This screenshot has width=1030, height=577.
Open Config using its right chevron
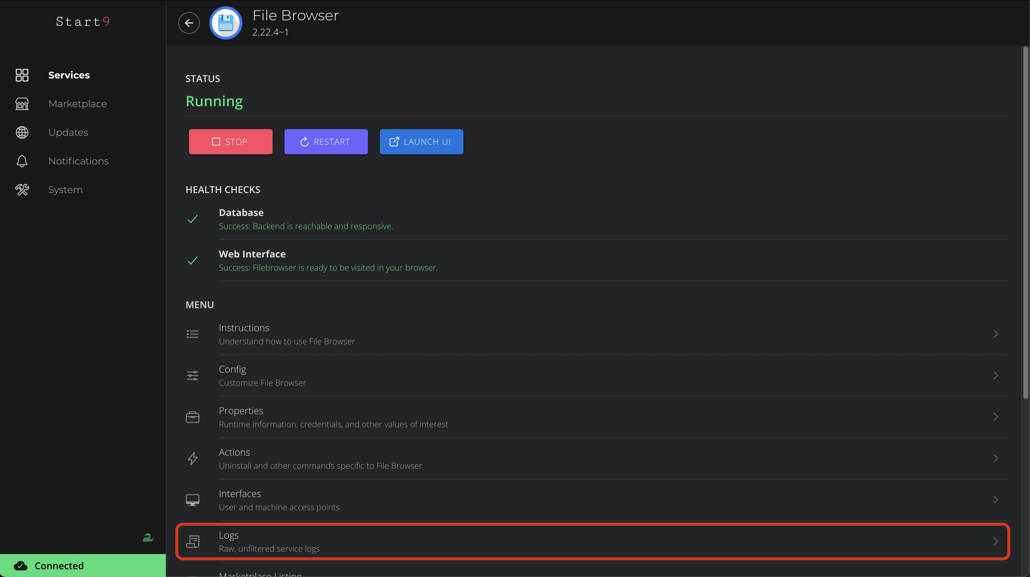coord(996,375)
